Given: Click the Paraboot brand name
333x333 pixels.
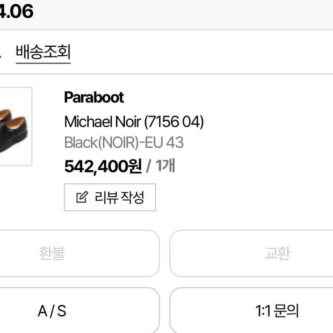Looking at the screenshot, I should click(94, 97).
